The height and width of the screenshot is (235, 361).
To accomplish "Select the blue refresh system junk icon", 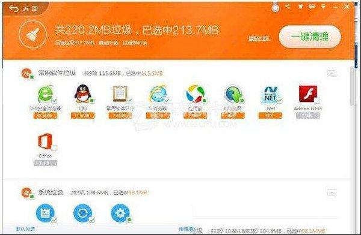I will 82,213.
